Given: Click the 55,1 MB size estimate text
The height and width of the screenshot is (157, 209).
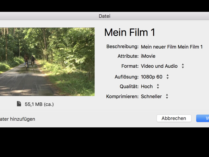Looking at the screenshot, I should pos(39,104).
